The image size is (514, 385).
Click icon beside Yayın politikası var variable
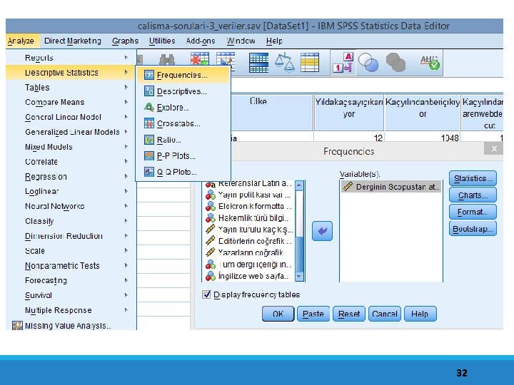tap(211, 195)
